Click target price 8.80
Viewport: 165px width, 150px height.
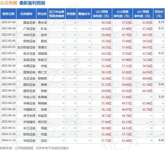point(161,140)
